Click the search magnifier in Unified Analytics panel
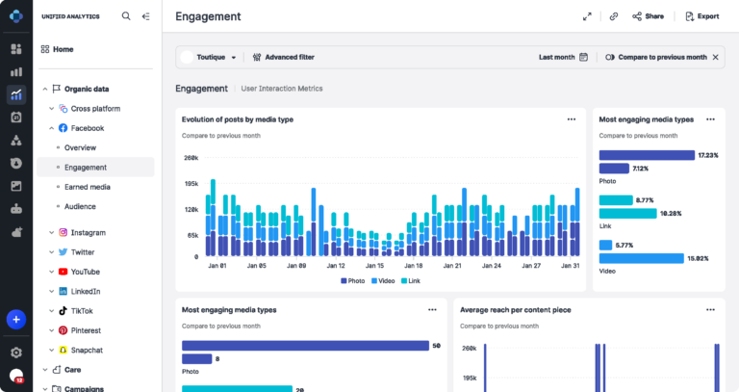 (126, 16)
